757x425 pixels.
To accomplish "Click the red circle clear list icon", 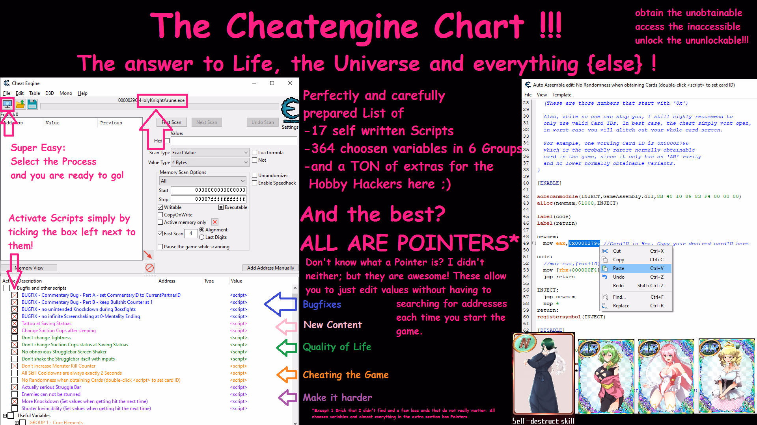I will [x=149, y=268].
